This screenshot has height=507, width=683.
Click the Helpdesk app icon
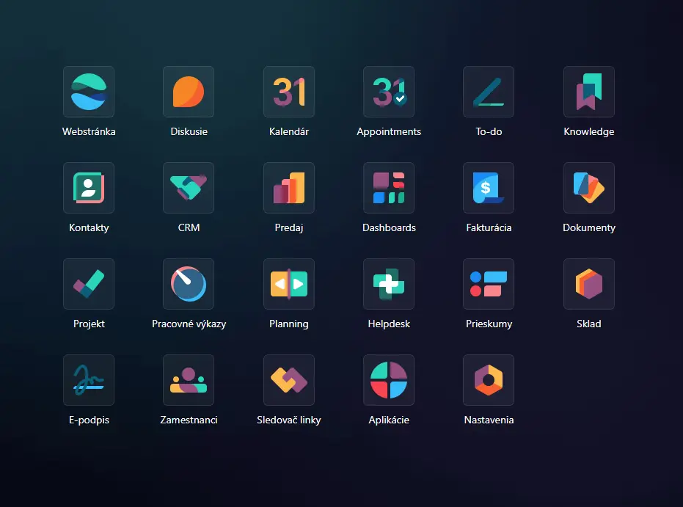pyautogui.click(x=389, y=284)
